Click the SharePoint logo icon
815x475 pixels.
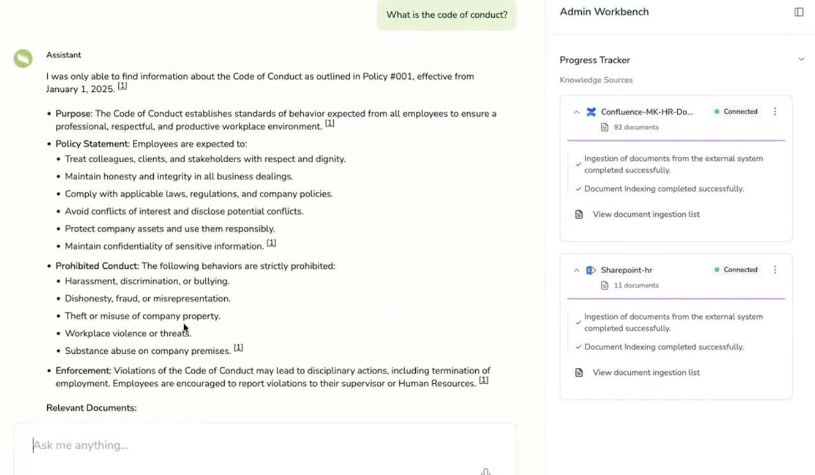coord(591,270)
